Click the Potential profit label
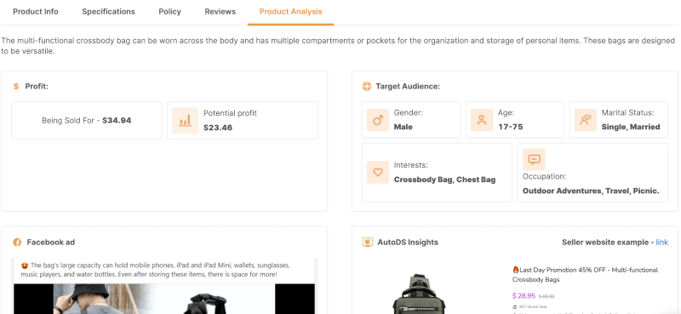681x314 pixels. coord(230,113)
